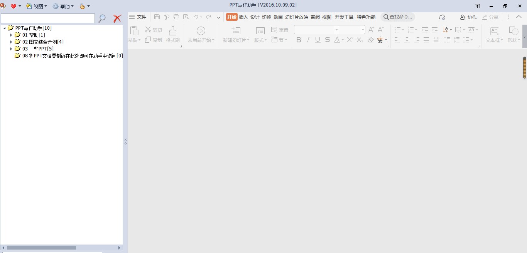Click the 协作 collaboration button
Image resolution: width=527 pixels, height=253 pixels.
pyautogui.click(x=468, y=17)
